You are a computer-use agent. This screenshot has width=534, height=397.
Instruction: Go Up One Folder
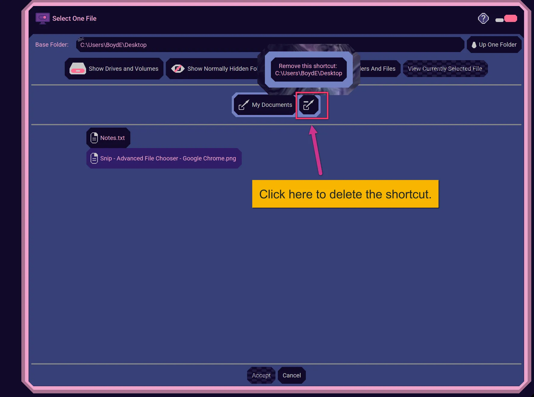pyautogui.click(x=494, y=45)
